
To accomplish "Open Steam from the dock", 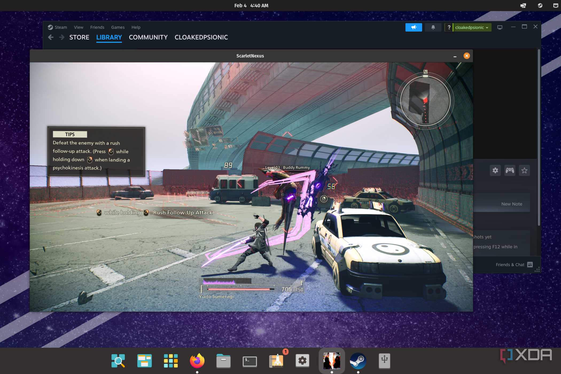I will (358, 361).
